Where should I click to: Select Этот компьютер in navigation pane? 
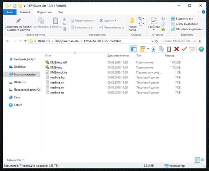[22, 75]
